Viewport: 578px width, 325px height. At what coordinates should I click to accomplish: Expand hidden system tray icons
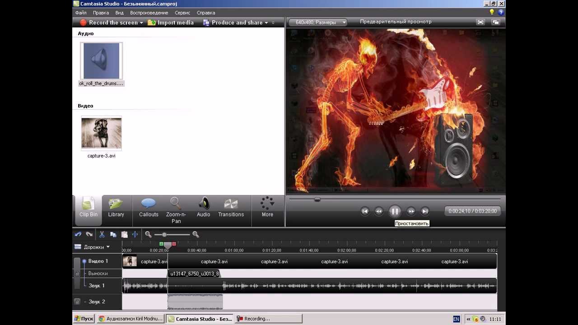click(468, 319)
